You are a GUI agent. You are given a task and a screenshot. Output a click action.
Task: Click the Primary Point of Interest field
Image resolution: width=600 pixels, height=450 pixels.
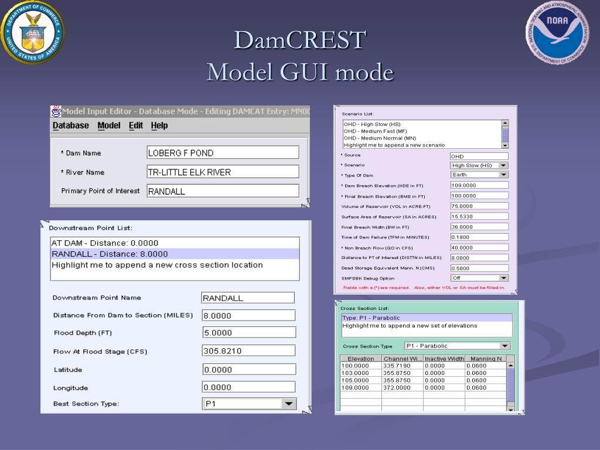click(223, 191)
